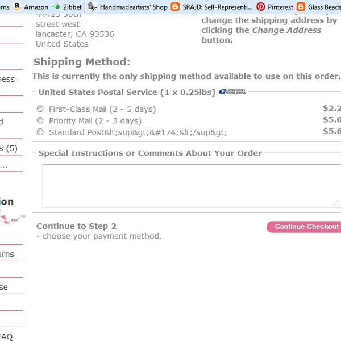Click the Zibbet bookmark label
The width and height of the screenshot is (341, 341).
pyautogui.click(x=72, y=7)
